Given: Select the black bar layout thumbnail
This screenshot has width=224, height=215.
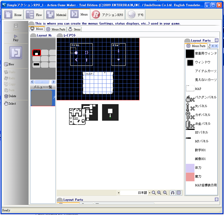Looking at the screenshot, I should click(x=36, y=65).
